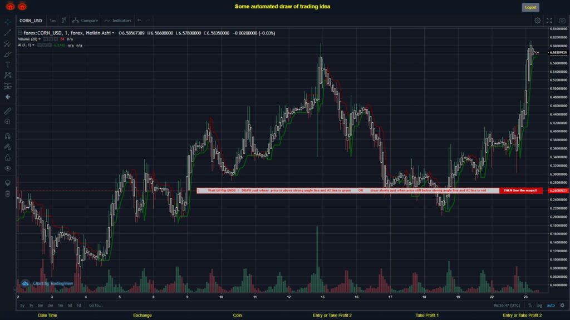Toggle log scale mode
The width and height of the screenshot is (570, 320).
point(539,306)
